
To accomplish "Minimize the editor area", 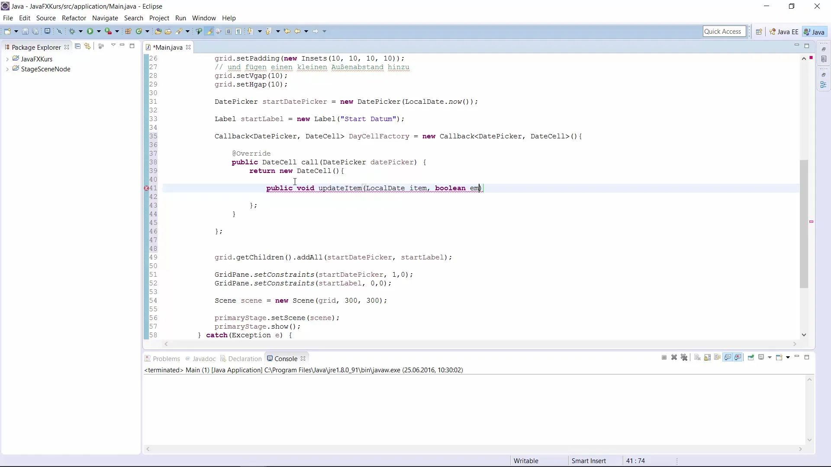I will (796, 45).
